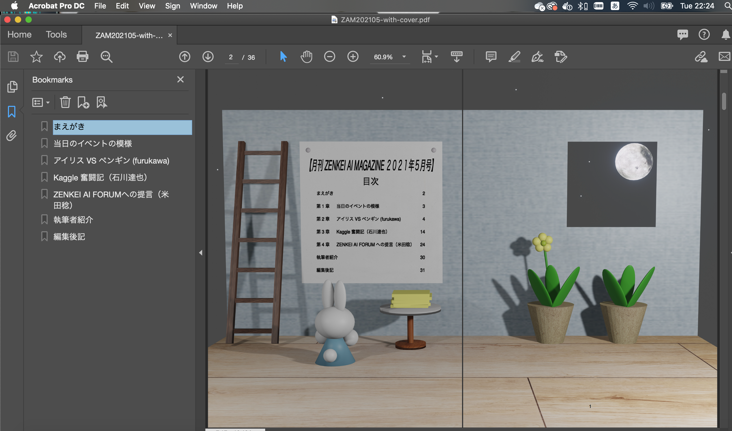The image size is (732, 431).
Task: Zoom in with the plus circle
Action: click(353, 57)
